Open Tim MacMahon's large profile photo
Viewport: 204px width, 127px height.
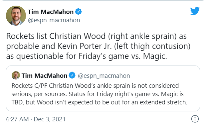click(x=16, y=16)
